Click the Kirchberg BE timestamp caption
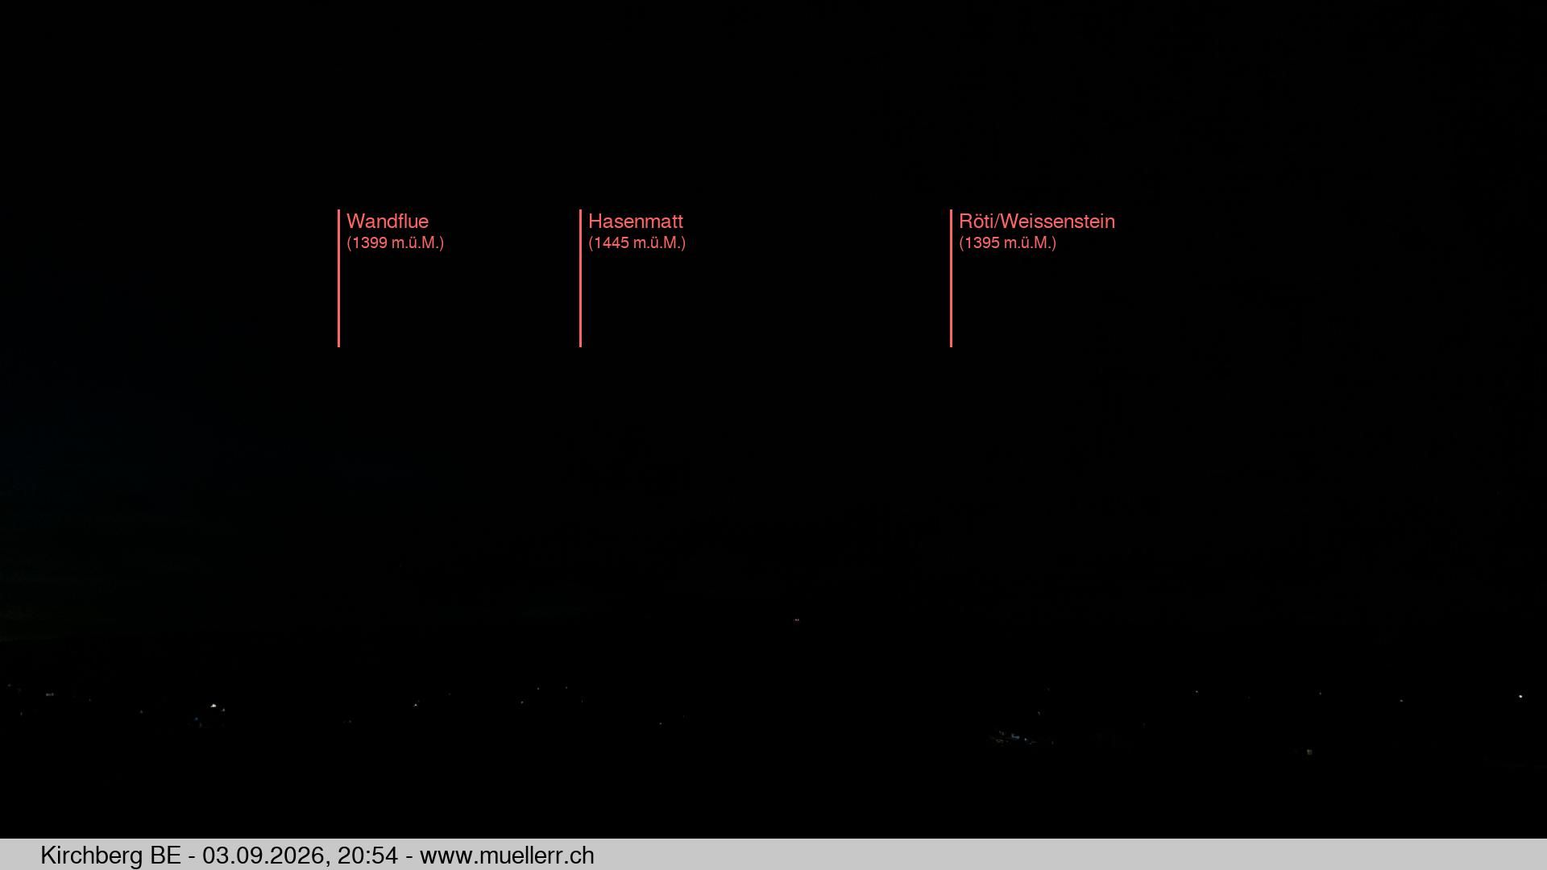Viewport: 1547px width, 870px height. coord(317,855)
